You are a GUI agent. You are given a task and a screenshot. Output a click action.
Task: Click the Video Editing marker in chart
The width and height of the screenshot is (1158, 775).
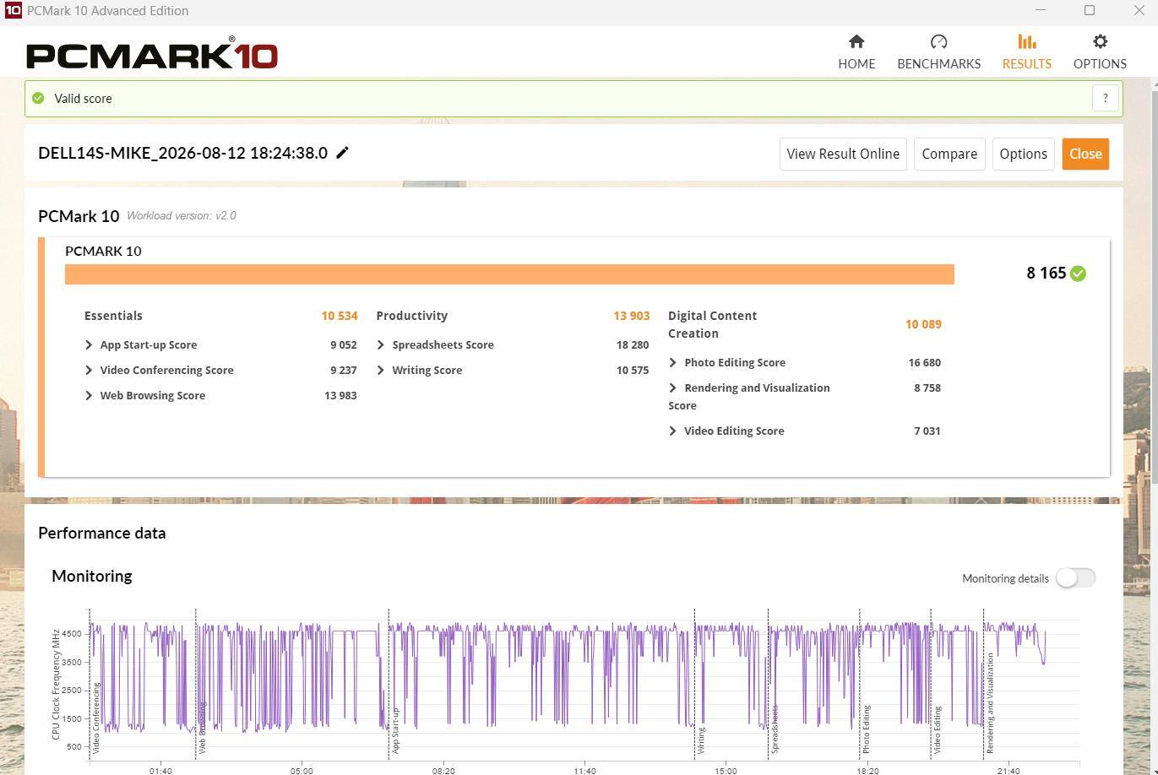coord(937,730)
